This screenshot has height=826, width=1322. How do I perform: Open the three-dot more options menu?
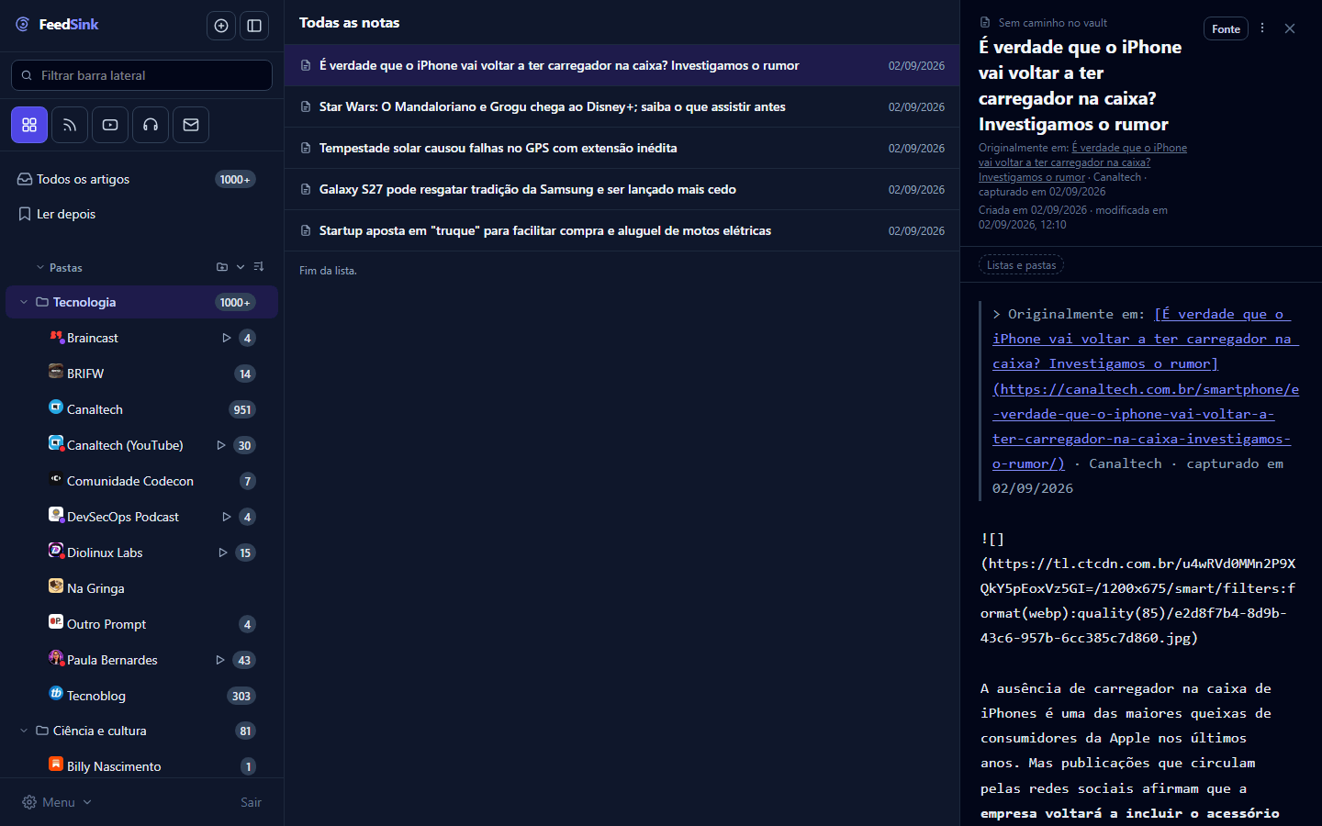tap(1262, 28)
